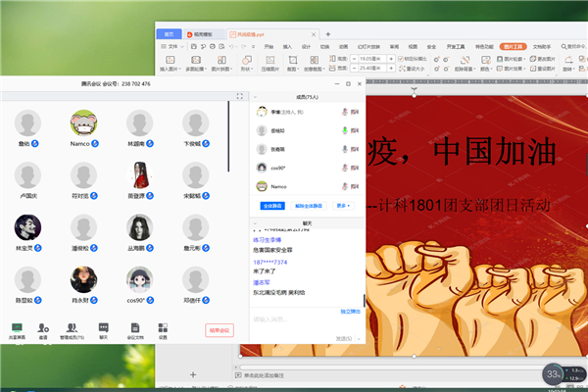Unmute cos90° microphone in member list
The image size is (588, 392).
pos(345,168)
